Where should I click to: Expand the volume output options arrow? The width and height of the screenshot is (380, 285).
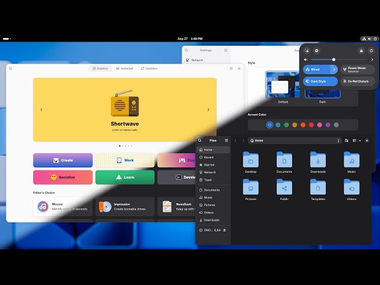pos(372,59)
